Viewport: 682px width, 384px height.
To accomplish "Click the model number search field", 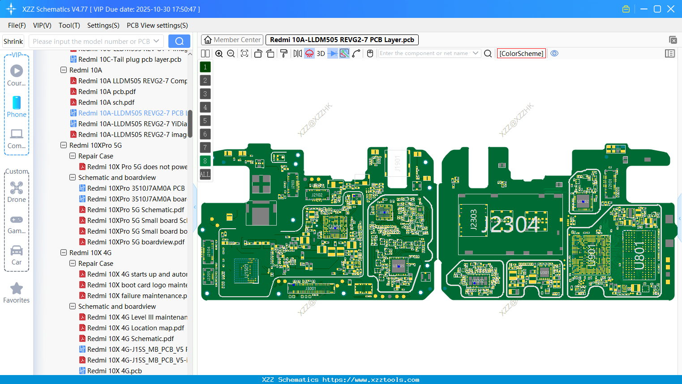I will pyautogui.click(x=92, y=42).
